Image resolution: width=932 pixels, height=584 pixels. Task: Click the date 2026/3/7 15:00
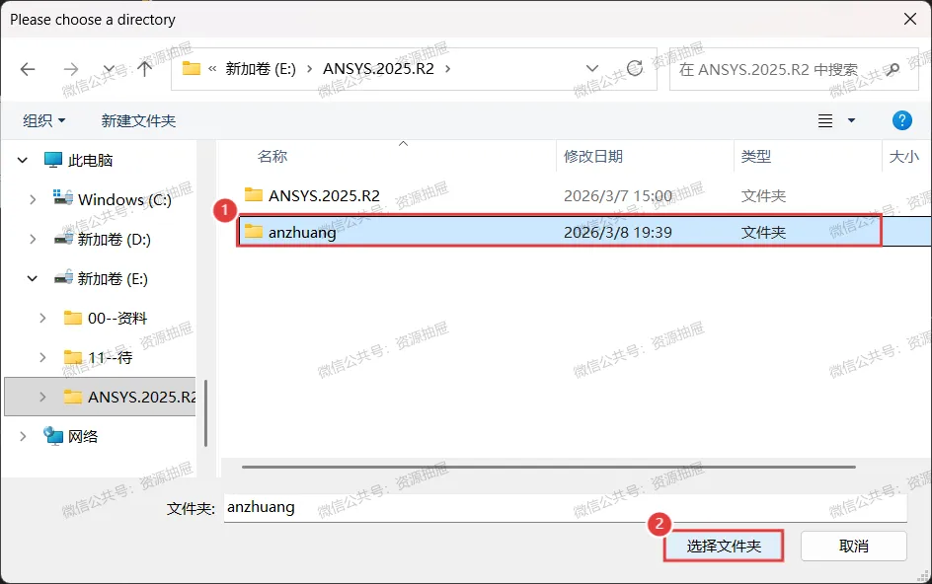click(618, 195)
